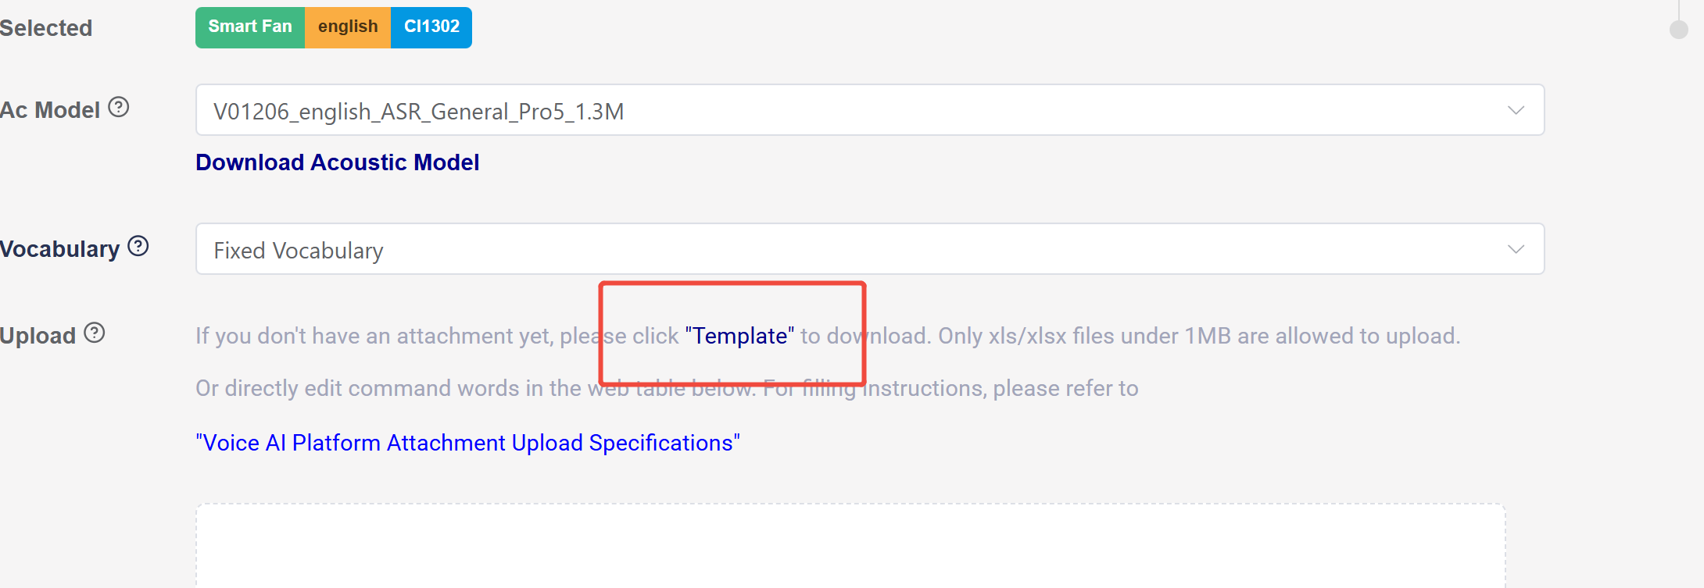Viewport: 1704px width, 588px height.
Task: Click the Vocabulary label text
Action: pos(60,249)
